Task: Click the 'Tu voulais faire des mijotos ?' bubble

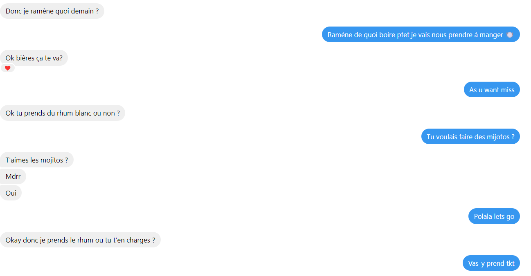Action: pos(470,136)
